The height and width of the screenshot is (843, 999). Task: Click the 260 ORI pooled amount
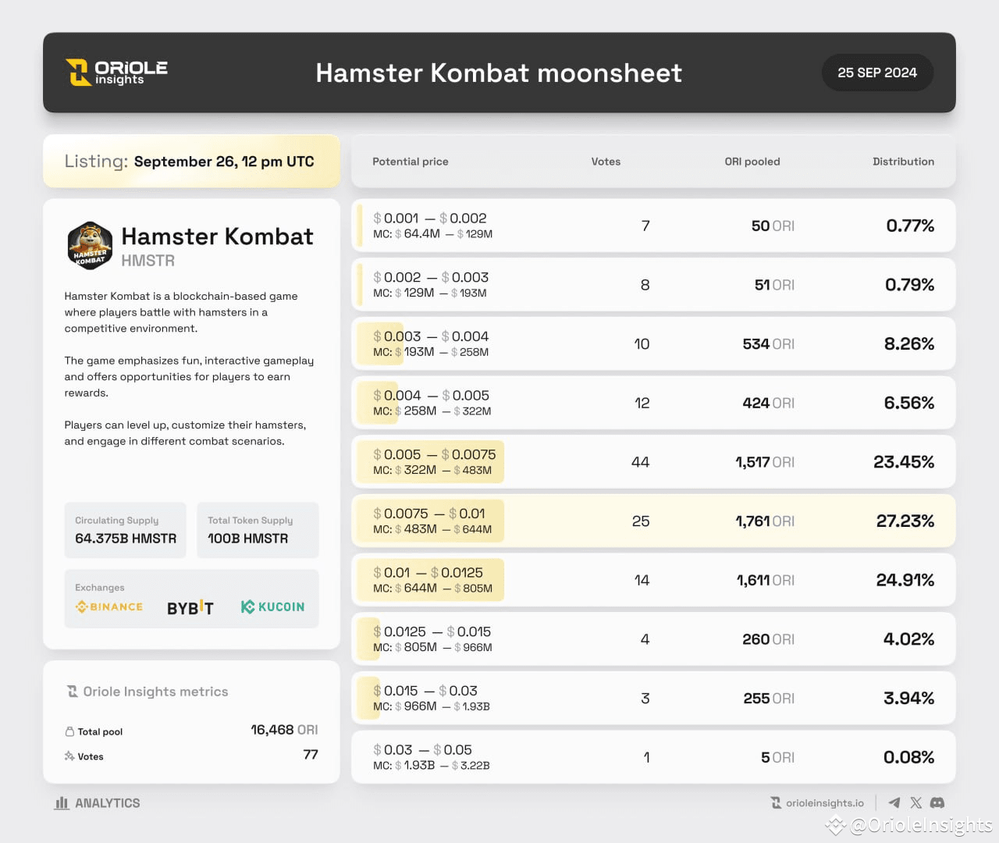[769, 639]
